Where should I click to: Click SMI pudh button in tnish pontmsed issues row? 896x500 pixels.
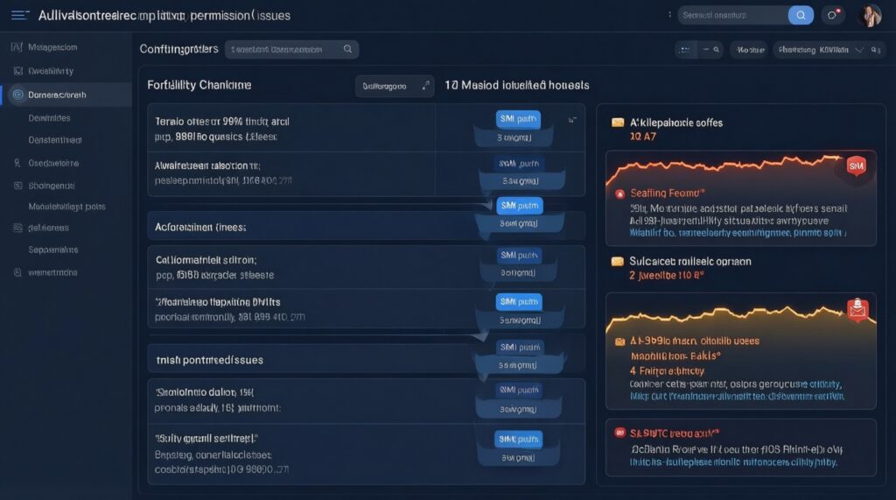pos(520,348)
